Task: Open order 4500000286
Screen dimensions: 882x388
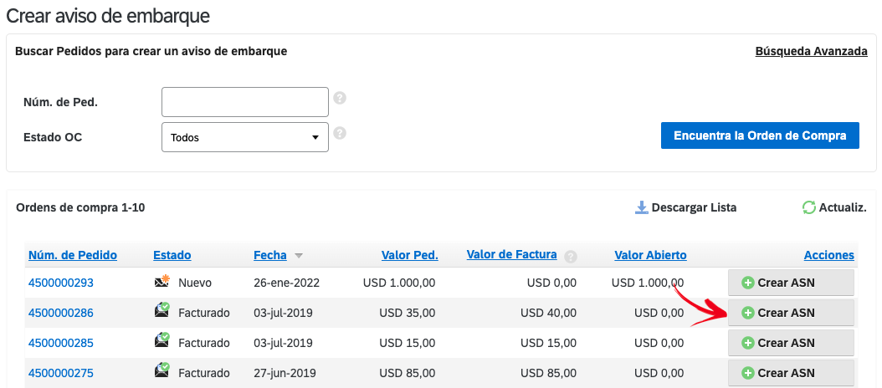Action: click(61, 313)
